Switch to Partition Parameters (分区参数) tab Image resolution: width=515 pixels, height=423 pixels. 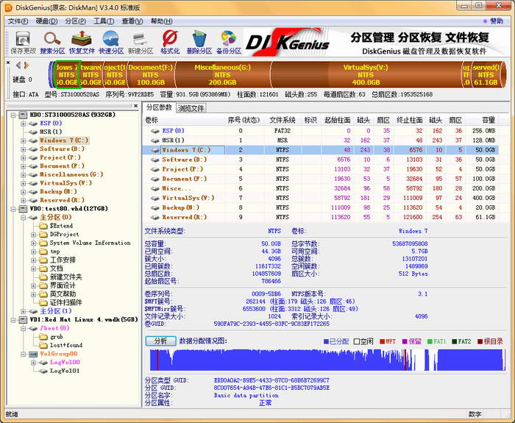click(159, 107)
